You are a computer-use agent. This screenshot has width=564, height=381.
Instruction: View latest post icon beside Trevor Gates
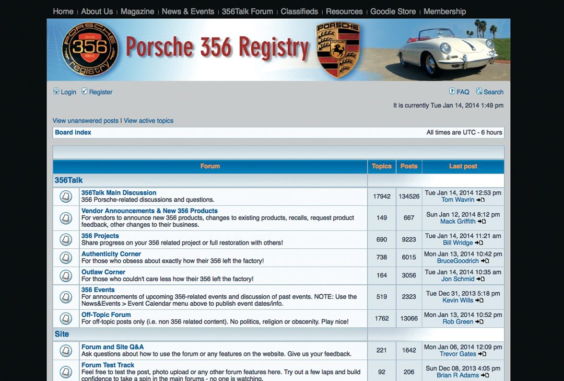[x=483, y=354]
